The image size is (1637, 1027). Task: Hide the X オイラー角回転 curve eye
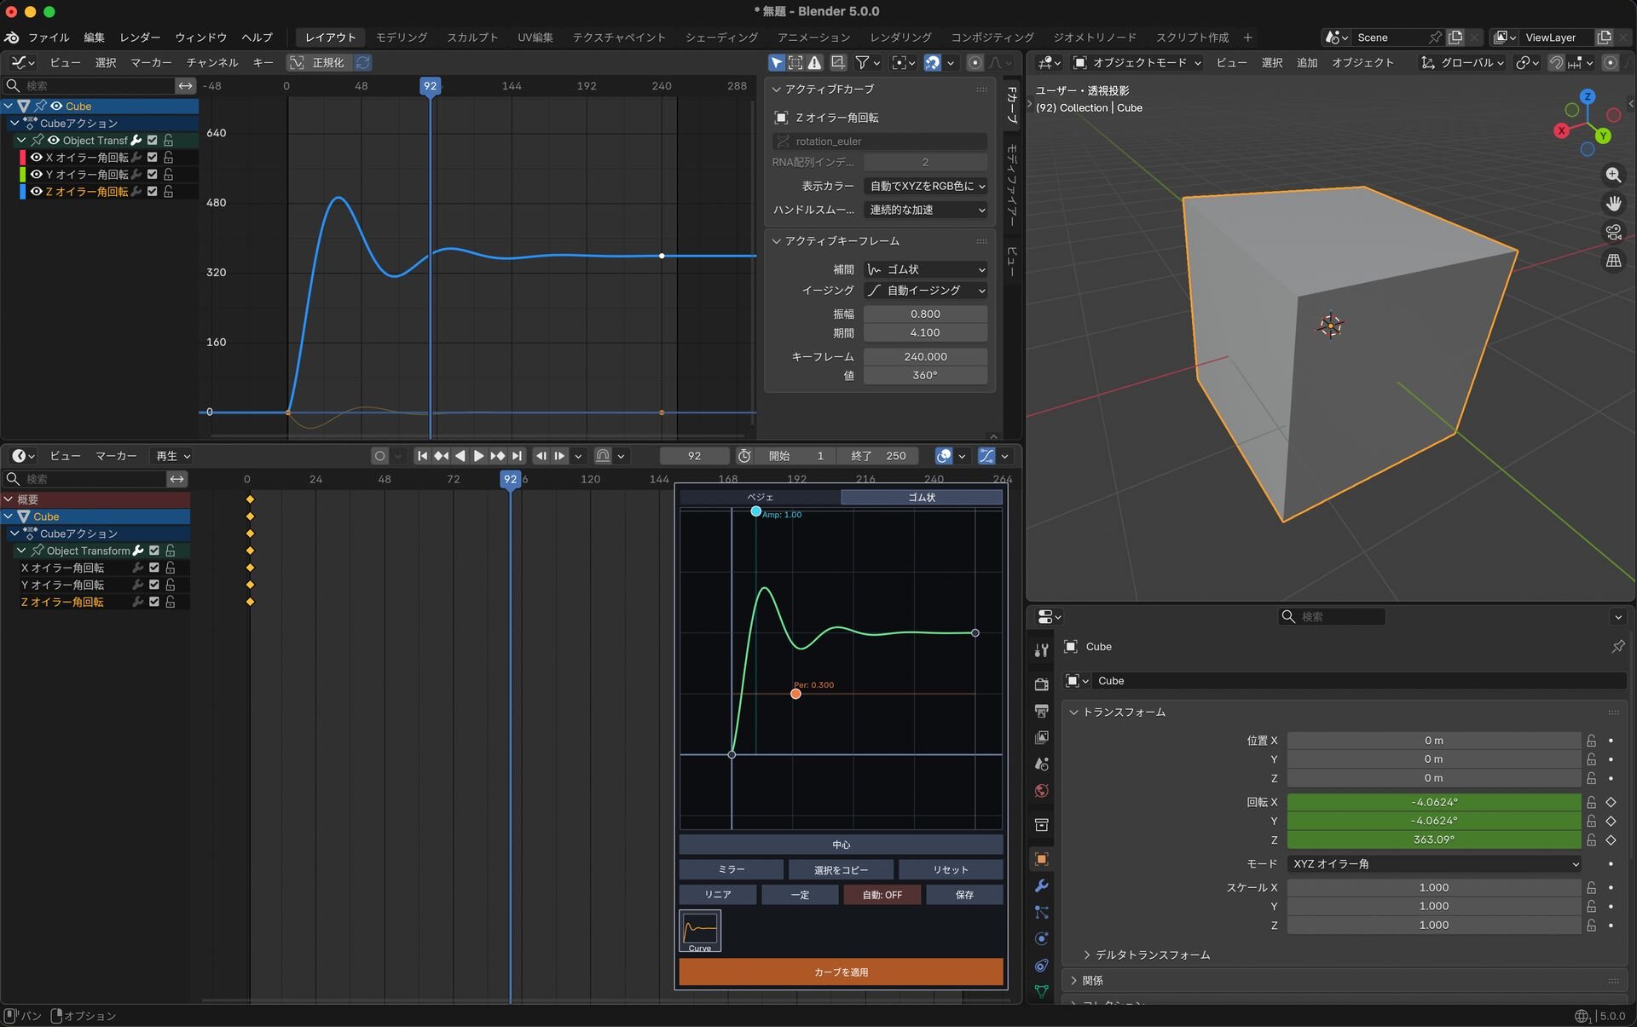click(37, 158)
